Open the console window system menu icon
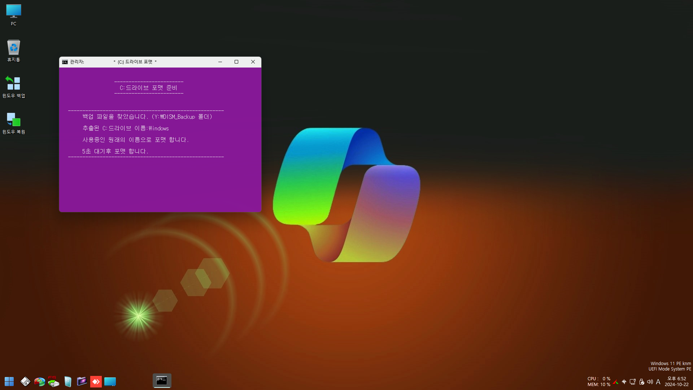693x390 pixels. click(x=65, y=62)
